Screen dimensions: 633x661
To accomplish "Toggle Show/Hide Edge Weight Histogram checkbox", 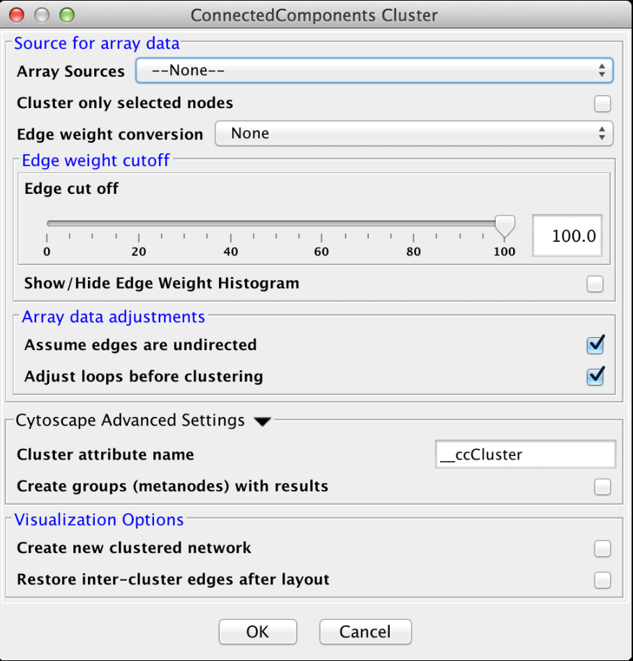I will click(595, 284).
